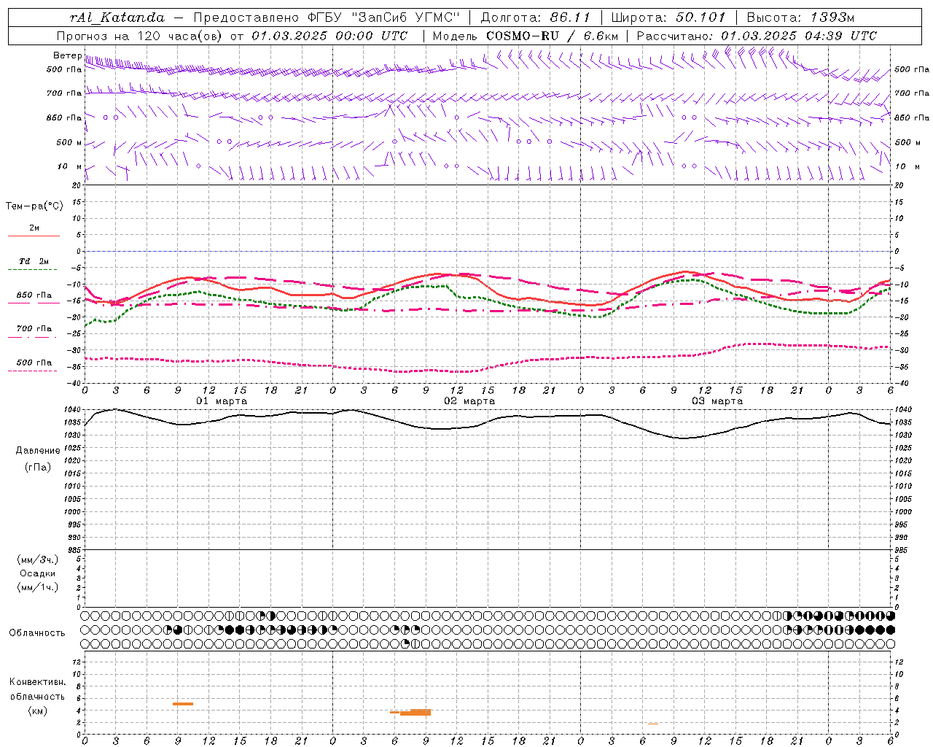Click the 500 гПа label in temperature legend

click(x=34, y=363)
